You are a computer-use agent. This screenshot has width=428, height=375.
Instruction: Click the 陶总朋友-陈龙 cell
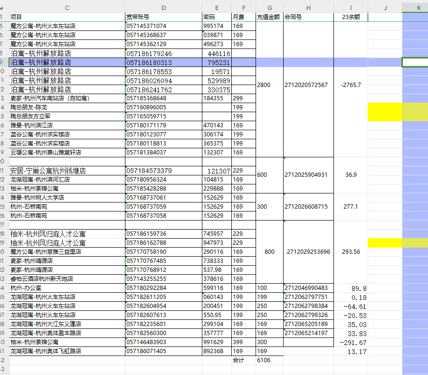(67, 107)
